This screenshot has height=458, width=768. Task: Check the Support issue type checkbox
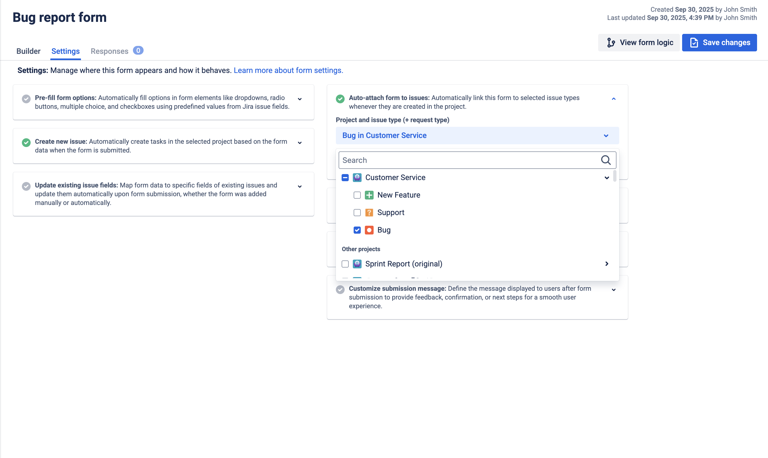coord(357,212)
